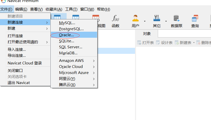Open the Query (查询) toolbar icon
Image resolution: width=211 pixels, height=120 pixels.
pyautogui.click(x=195, y=21)
